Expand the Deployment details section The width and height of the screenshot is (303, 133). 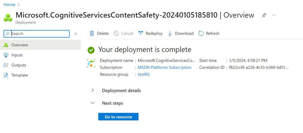[93, 90]
